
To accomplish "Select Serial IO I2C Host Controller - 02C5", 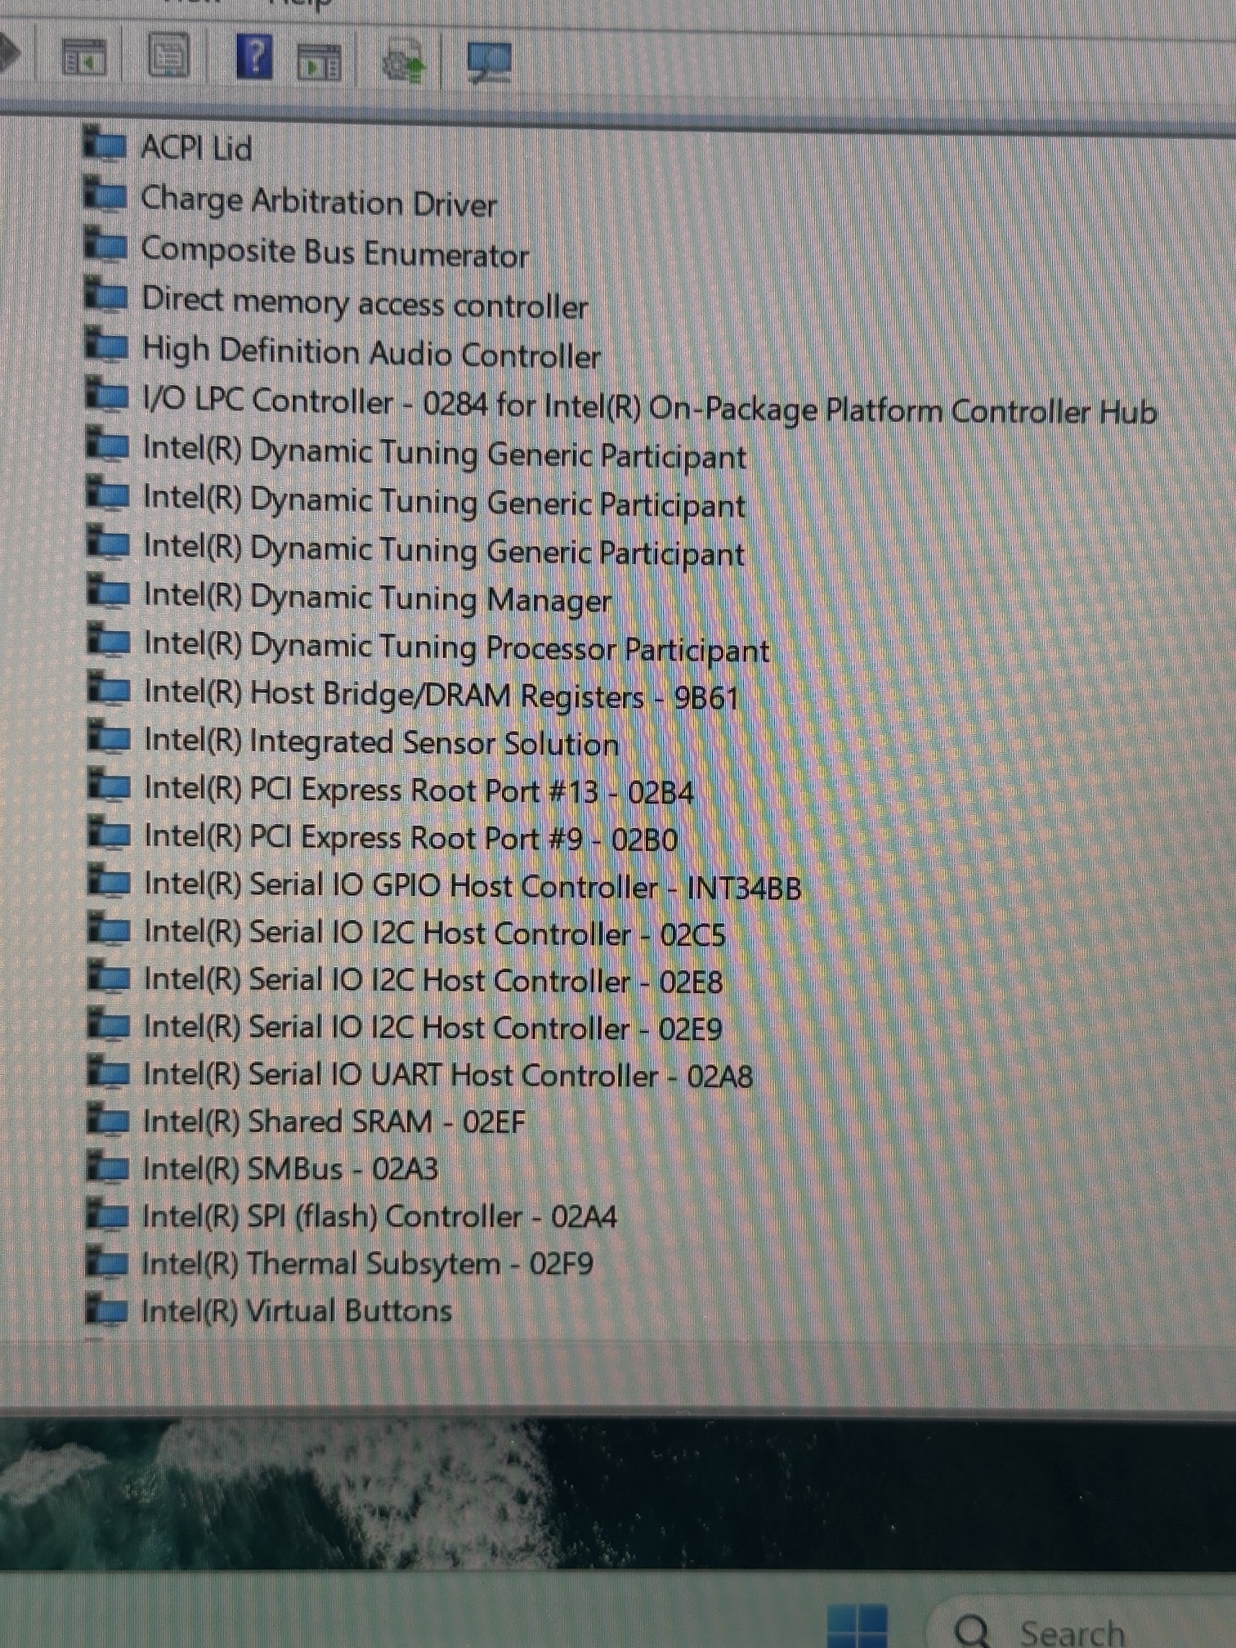I will tap(434, 934).
